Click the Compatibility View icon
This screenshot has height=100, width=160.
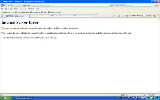[x=114, y=5]
